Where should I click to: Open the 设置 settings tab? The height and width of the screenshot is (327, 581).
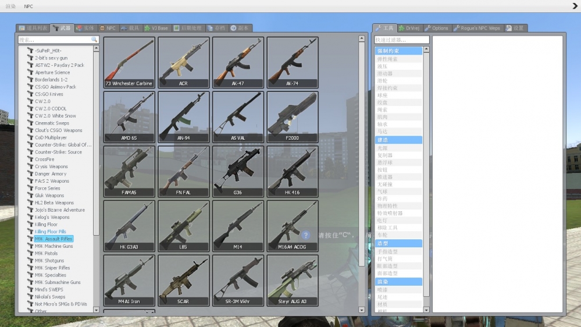point(515,28)
